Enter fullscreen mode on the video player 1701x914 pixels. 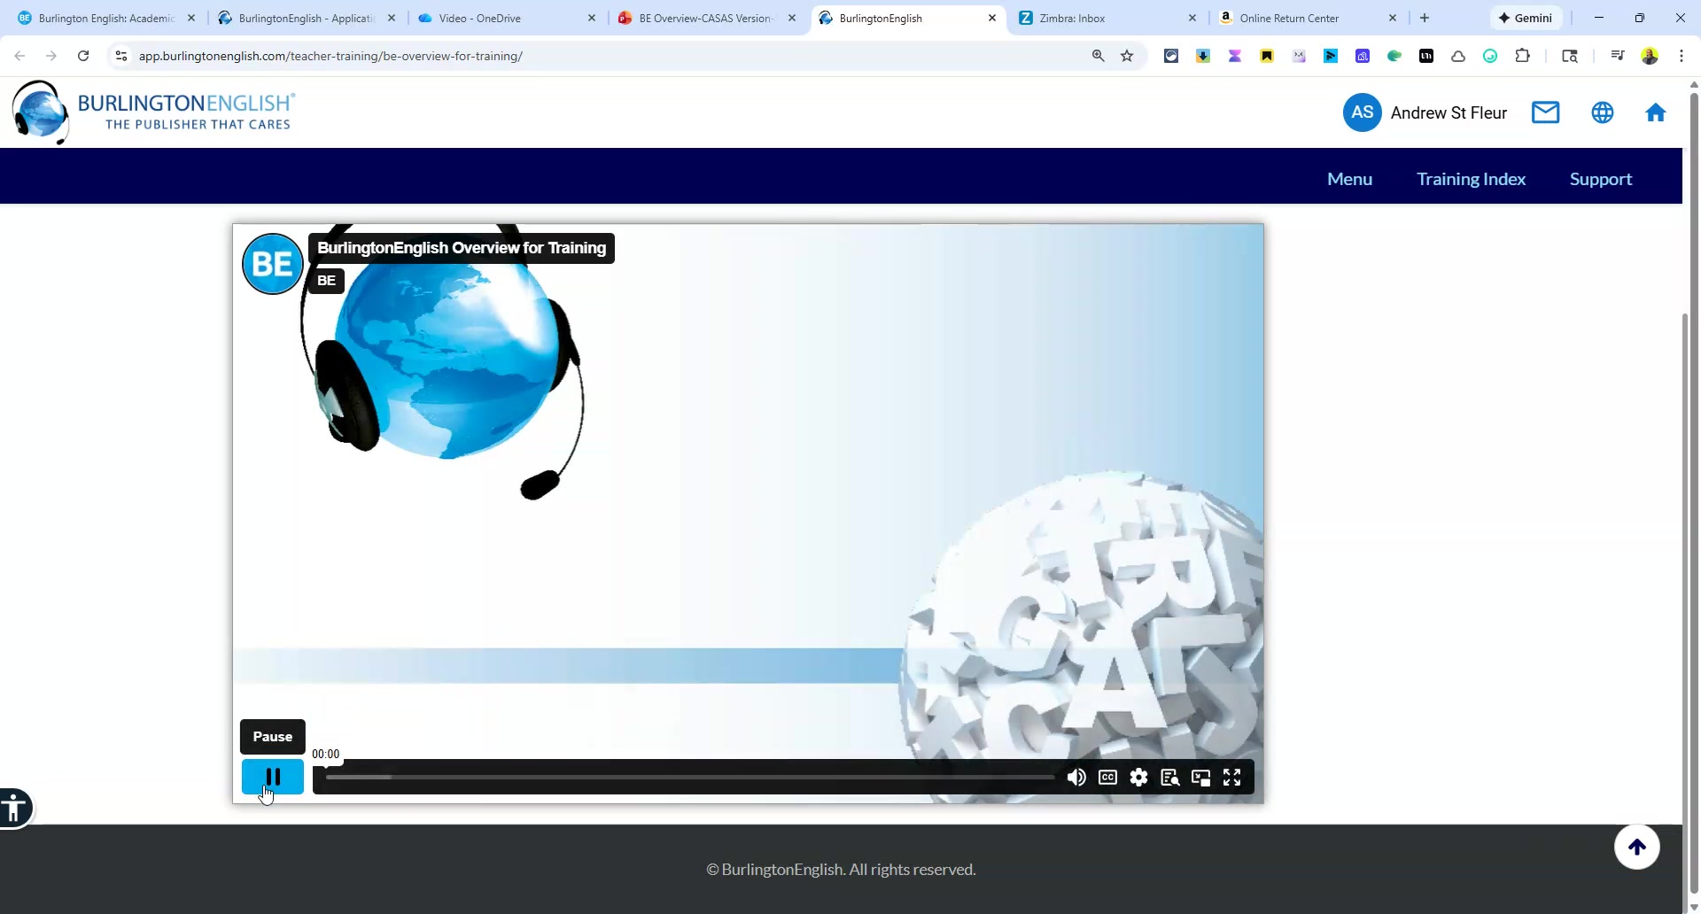click(1231, 778)
